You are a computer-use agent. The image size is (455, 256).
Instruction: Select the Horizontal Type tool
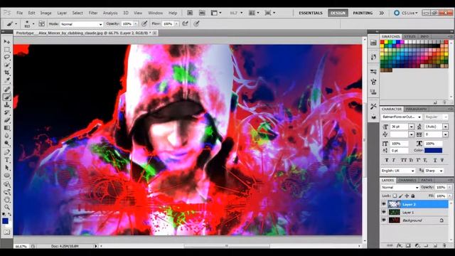click(x=7, y=160)
